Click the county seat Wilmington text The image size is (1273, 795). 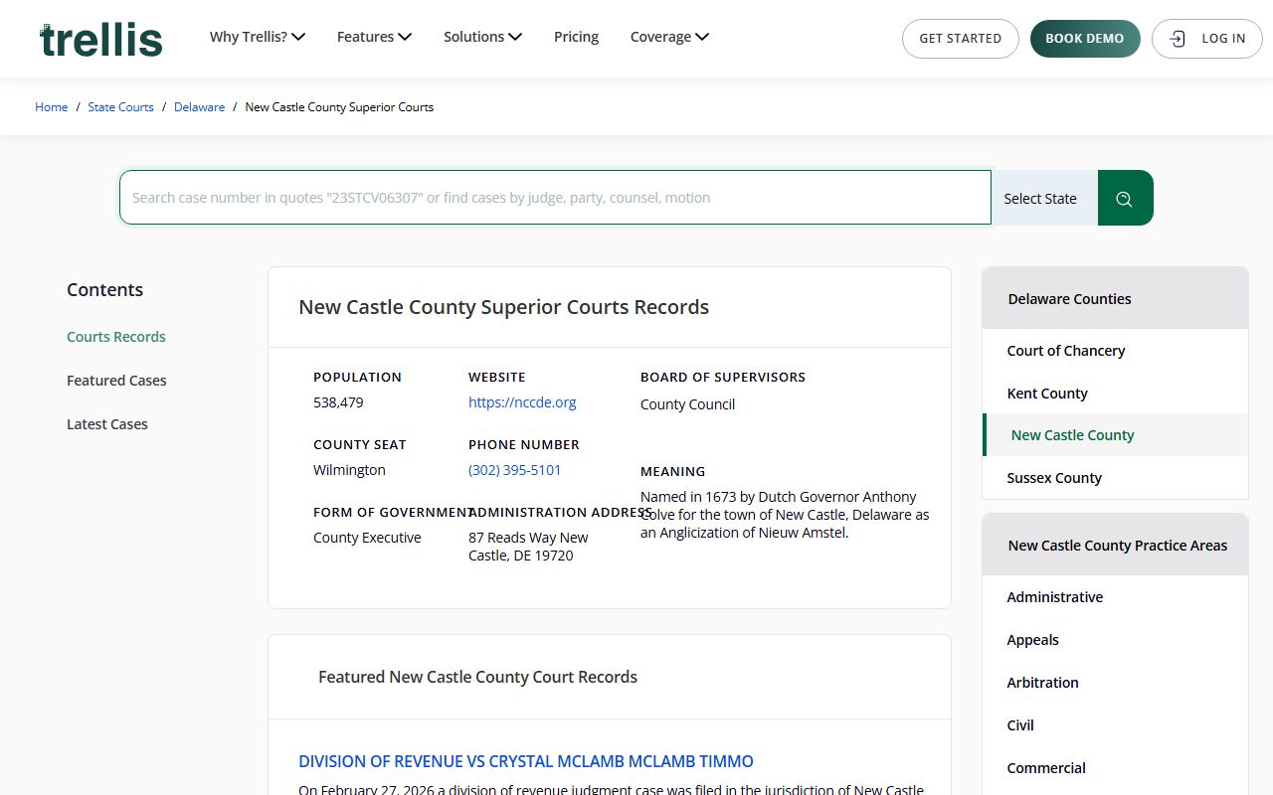(x=349, y=470)
